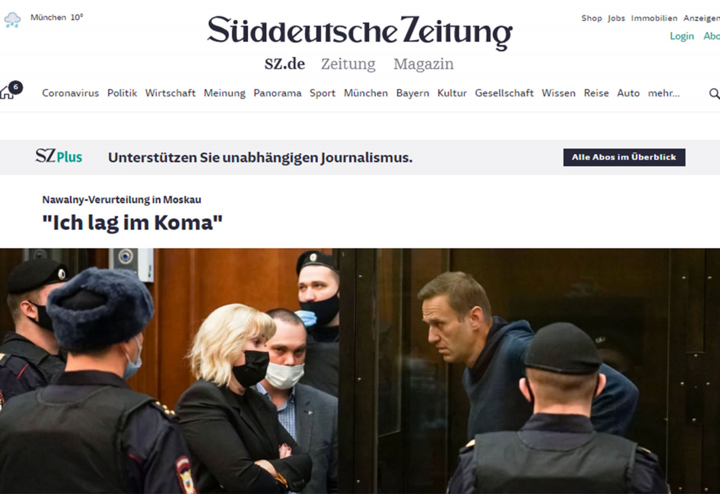Click the weather cloud icon
720x494 pixels.
[12, 20]
